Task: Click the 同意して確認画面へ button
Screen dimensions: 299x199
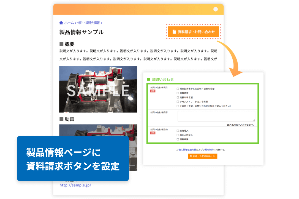Action: click(x=203, y=156)
